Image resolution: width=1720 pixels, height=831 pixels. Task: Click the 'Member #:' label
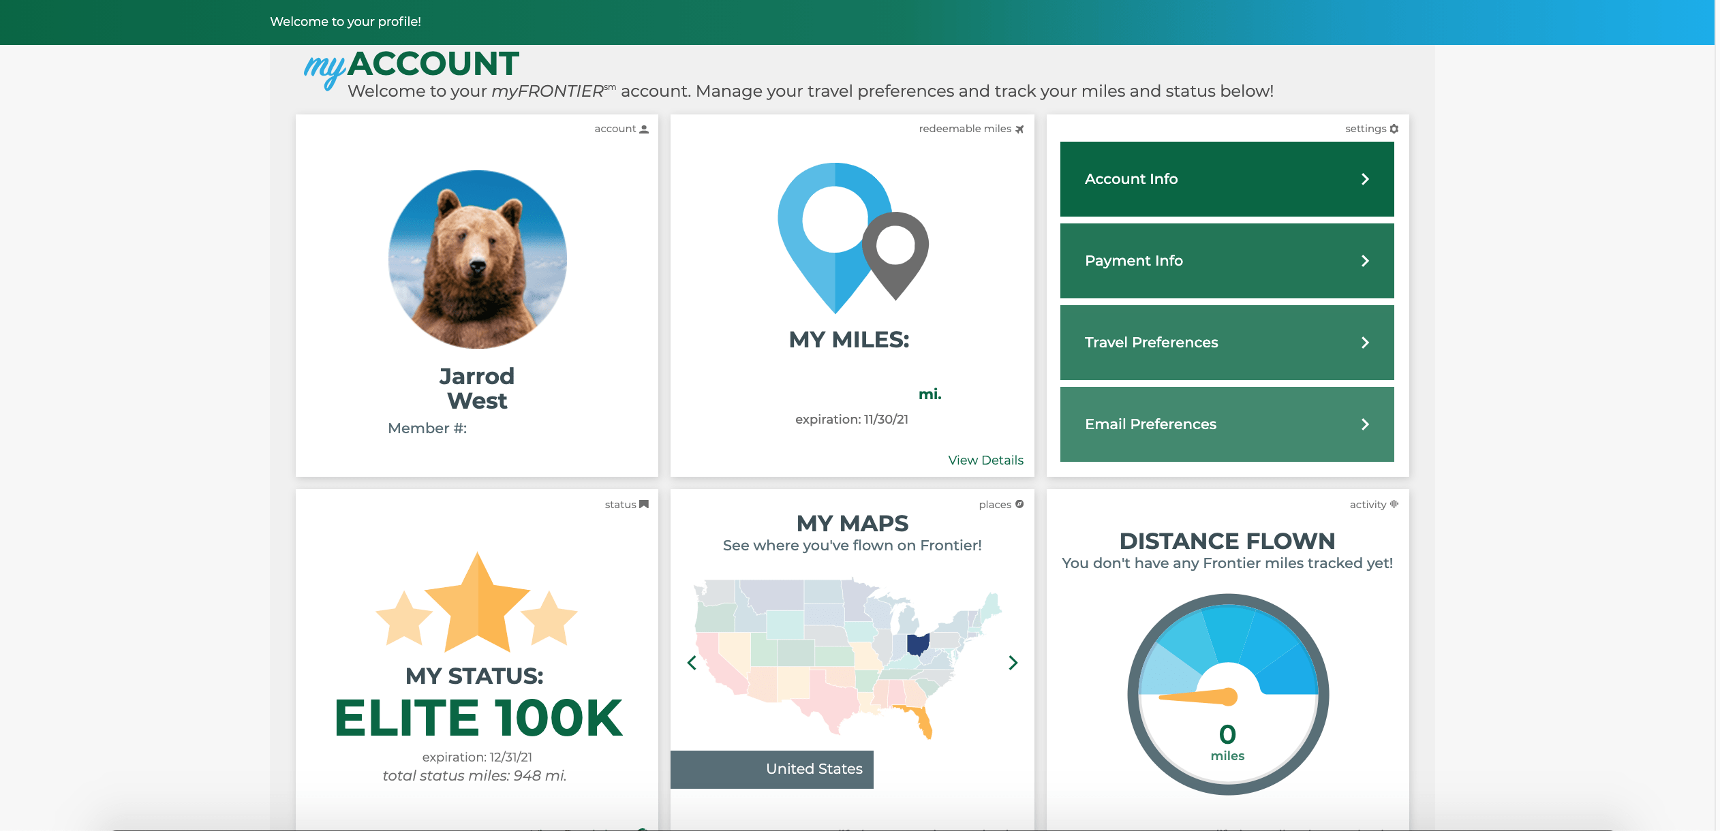[x=427, y=428]
